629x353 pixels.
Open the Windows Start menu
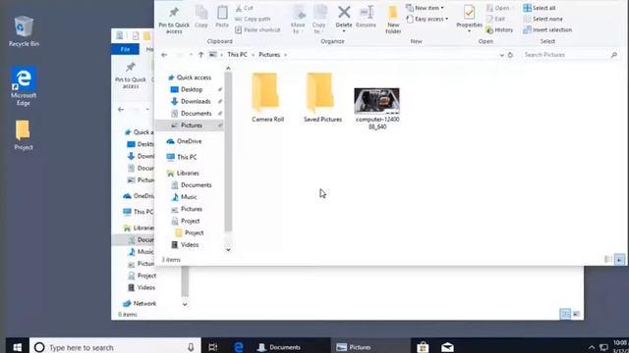[x=18, y=347]
